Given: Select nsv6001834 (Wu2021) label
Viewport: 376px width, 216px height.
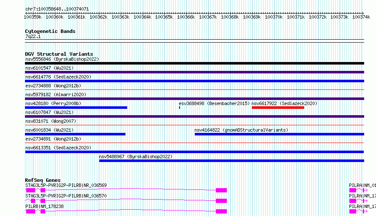Looking at the screenshot, I should click(x=49, y=130).
